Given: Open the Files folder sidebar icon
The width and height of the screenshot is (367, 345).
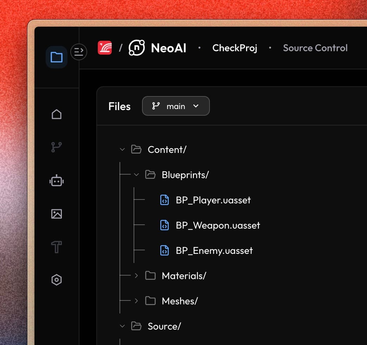Looking at the screenshot, I should (56, 57).
